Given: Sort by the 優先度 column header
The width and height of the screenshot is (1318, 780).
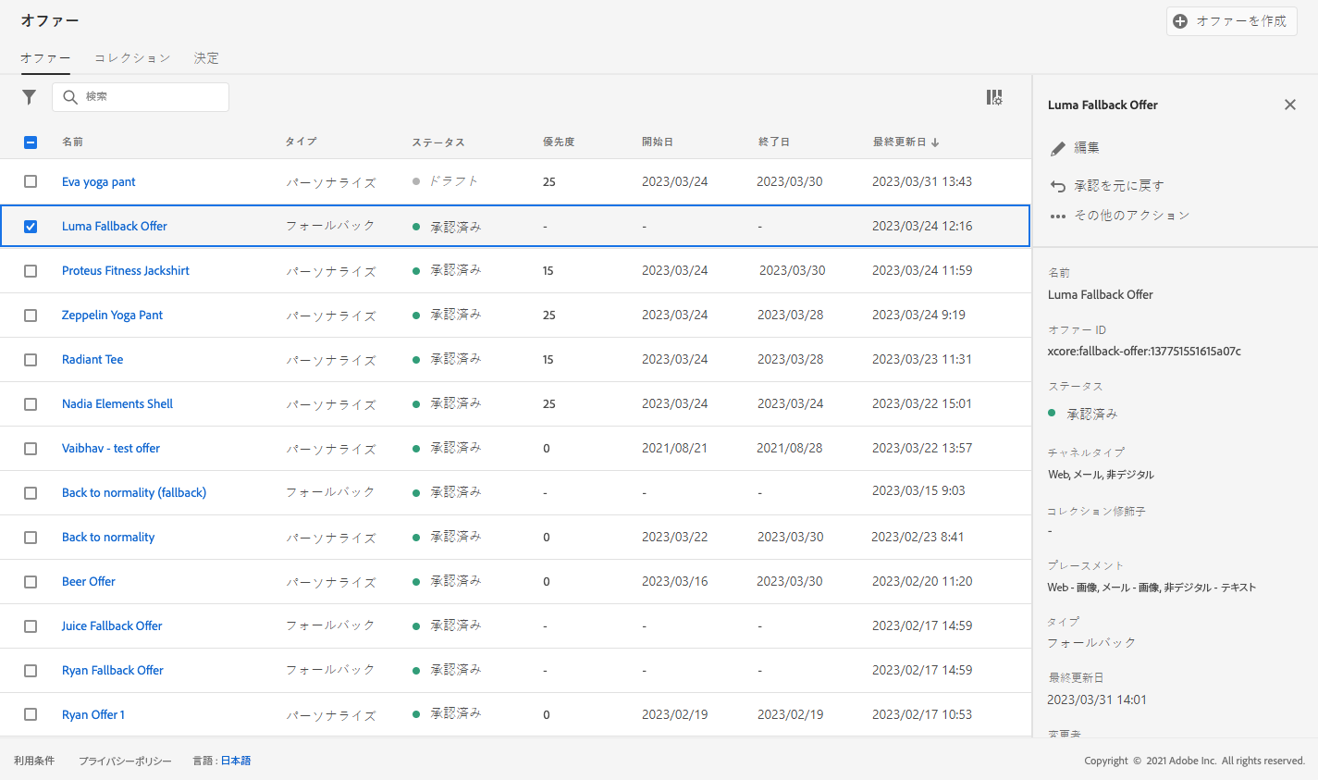Looking at the screenshot, I should tap(559, 142).
